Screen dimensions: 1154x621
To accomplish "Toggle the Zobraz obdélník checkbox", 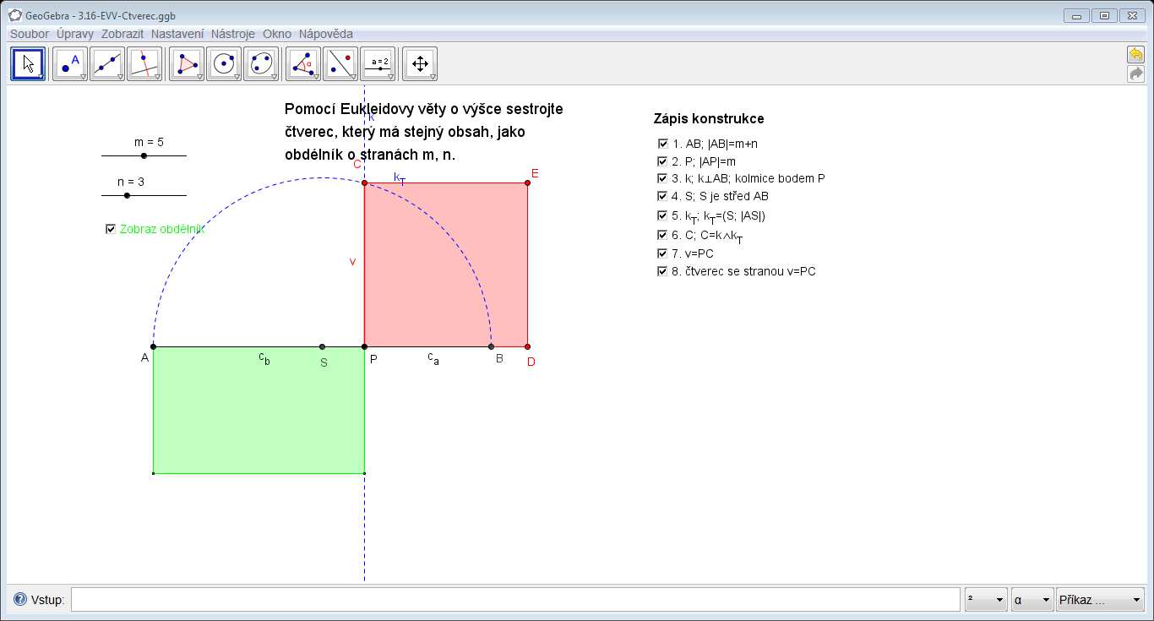I will (110, 229).
